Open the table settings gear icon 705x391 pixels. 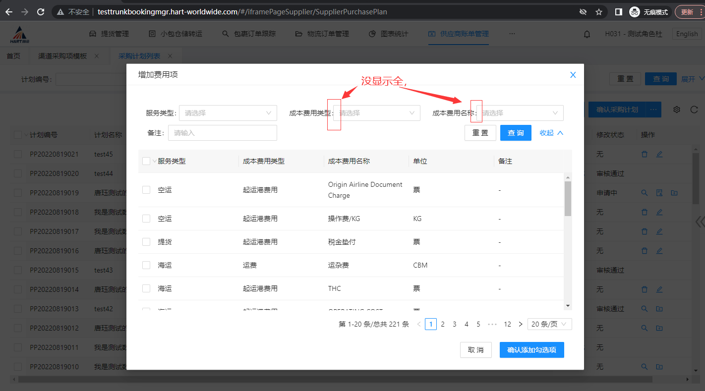(677, 110)
